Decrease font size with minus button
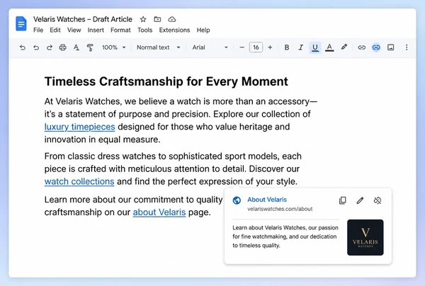425x286 pixels. click(x=242, y=47)
